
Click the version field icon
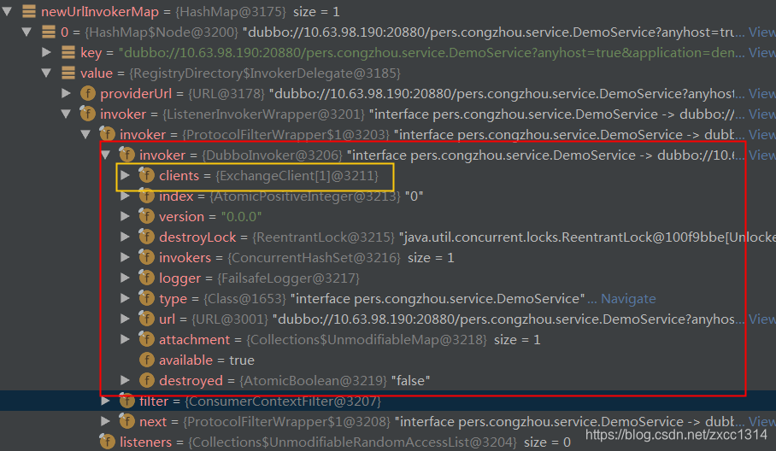point(146,216)
